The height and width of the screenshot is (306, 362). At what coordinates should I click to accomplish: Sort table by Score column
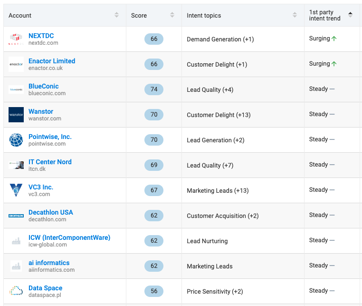172,15
